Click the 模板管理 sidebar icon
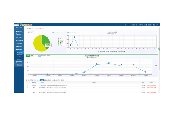The image size is (174, 116). click(16, 46)
